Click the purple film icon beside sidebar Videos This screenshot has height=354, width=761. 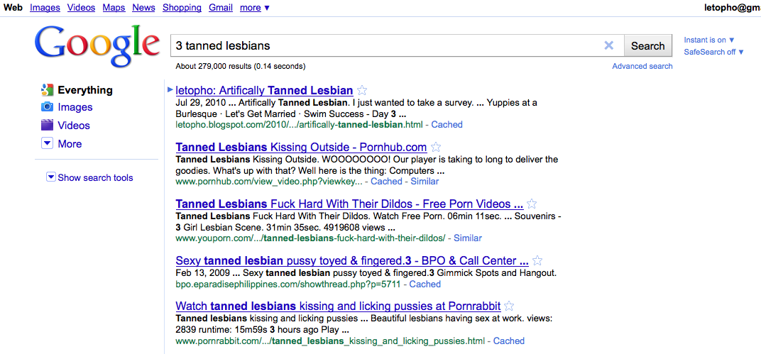coord(47,125)
